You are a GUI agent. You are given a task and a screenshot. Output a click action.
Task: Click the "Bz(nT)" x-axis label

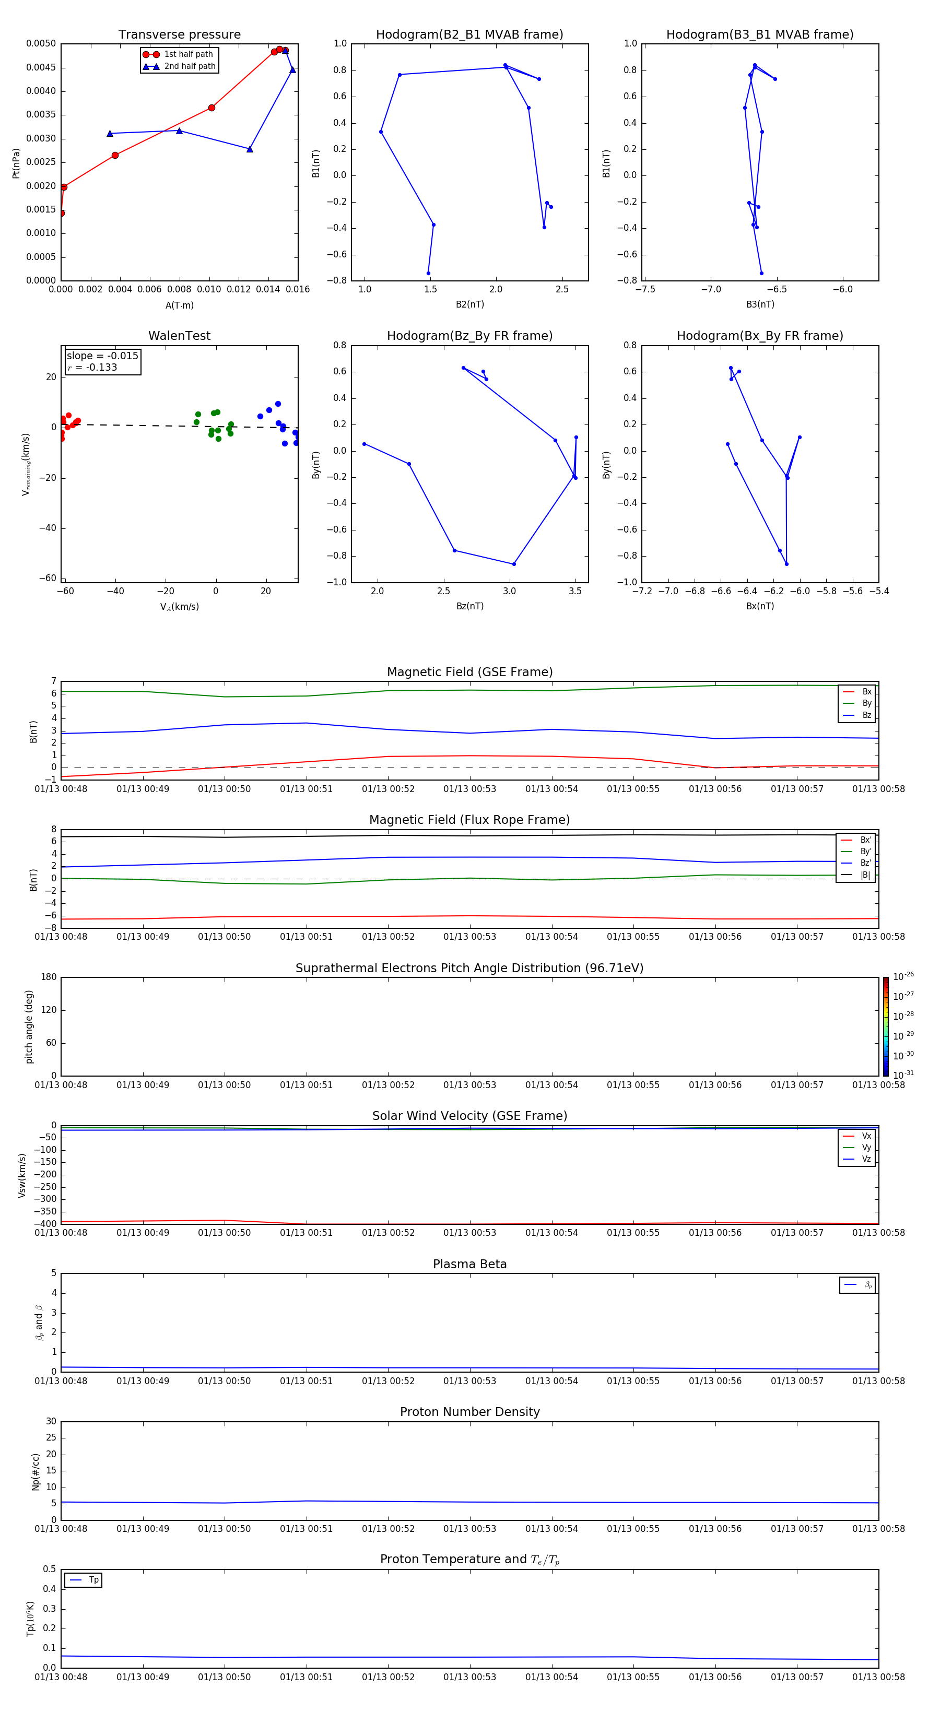coord(469,606)
